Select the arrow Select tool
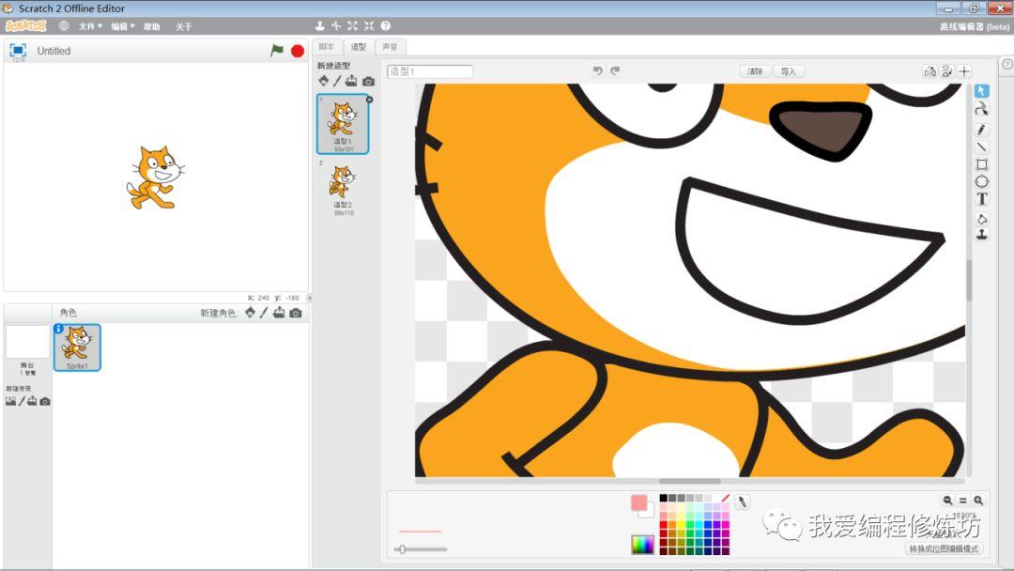1014x571 pixels. tap(982, 91)
